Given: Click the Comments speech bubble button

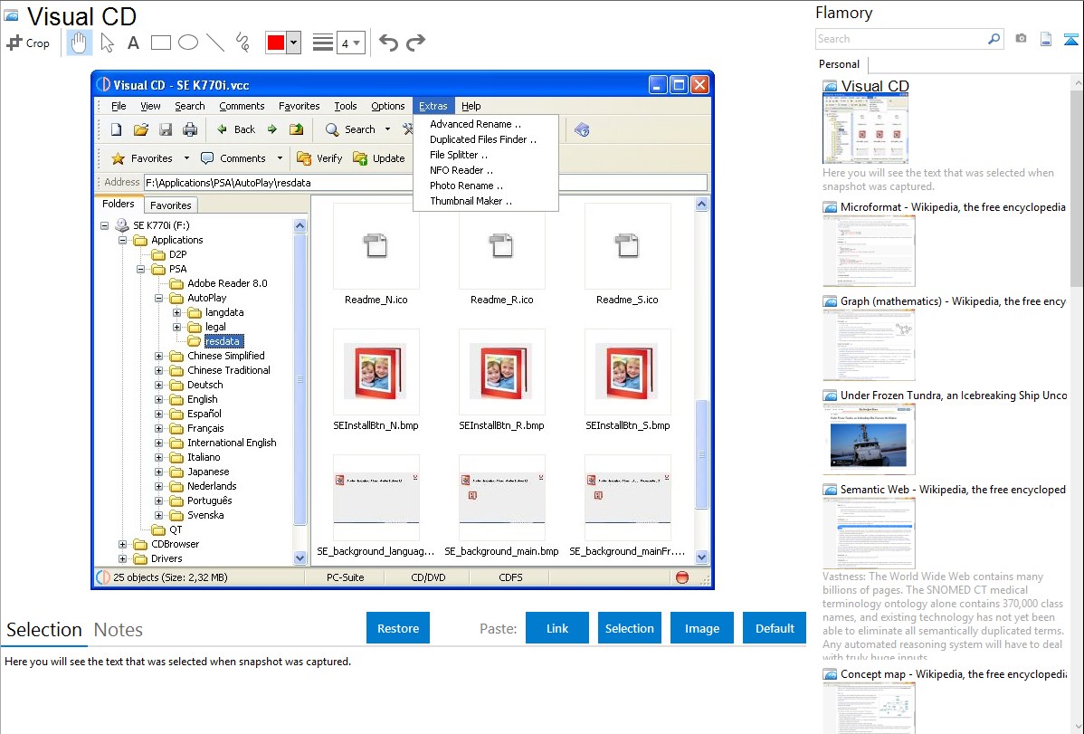Looking at the screenshot, I should (x=233, y=158).
